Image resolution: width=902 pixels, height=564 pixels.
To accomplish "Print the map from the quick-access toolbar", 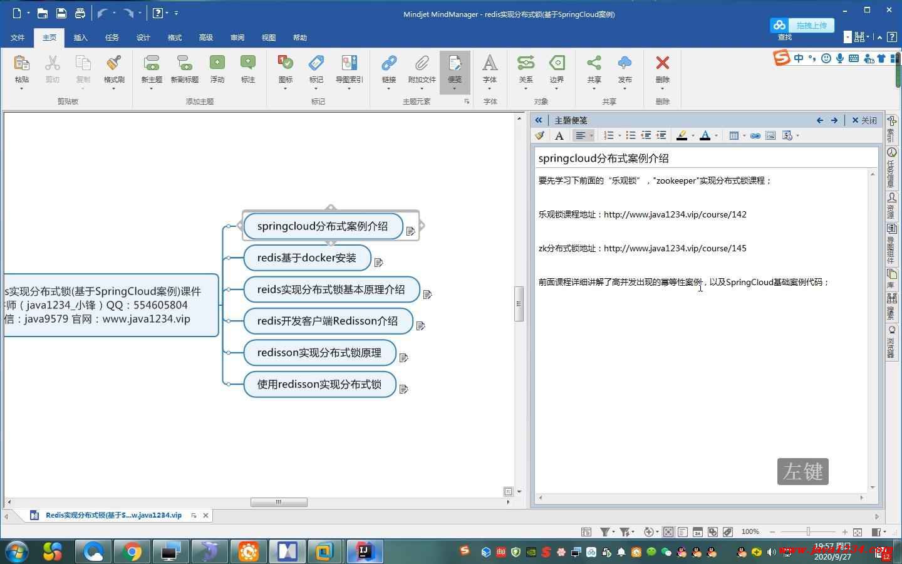I will click(x=80, y=13).
